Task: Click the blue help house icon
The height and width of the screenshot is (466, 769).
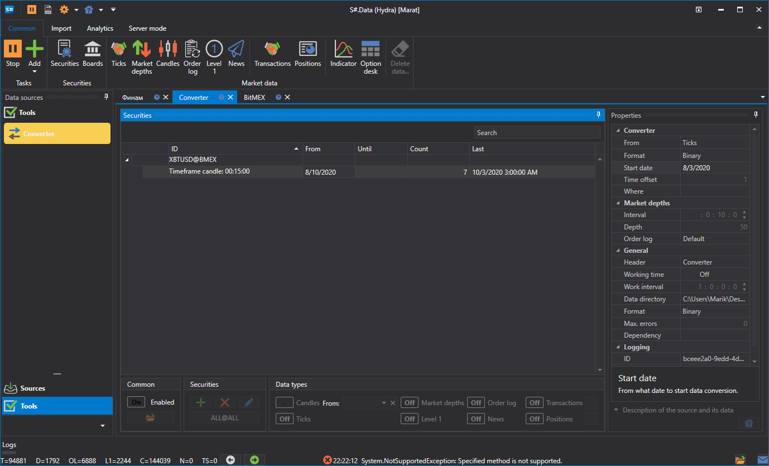Action: click(89, 9)
